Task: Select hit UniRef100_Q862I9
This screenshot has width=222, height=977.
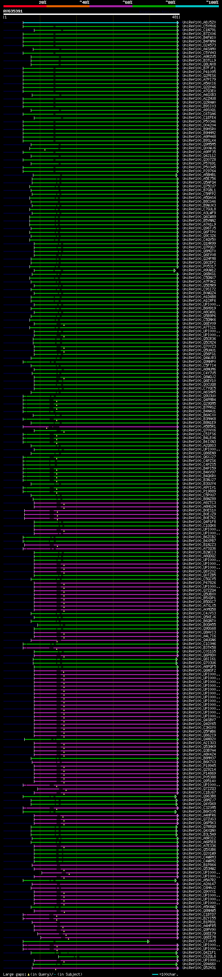Action: point(199,735)
